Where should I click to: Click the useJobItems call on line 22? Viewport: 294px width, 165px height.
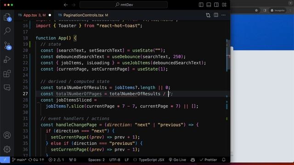pyautogui.click(x=136, y=63)
